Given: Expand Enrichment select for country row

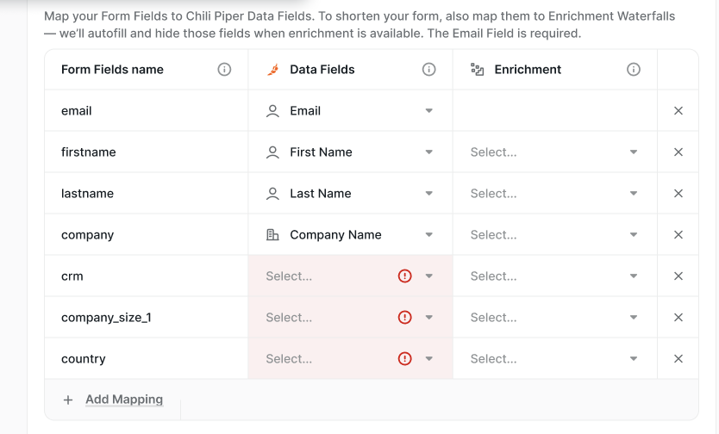Looking at the screenshot, I should coord(555,358).
